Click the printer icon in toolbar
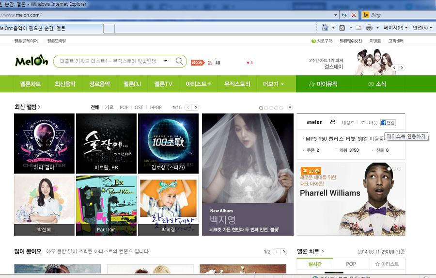The image size is (436, 278). (369, 28)
